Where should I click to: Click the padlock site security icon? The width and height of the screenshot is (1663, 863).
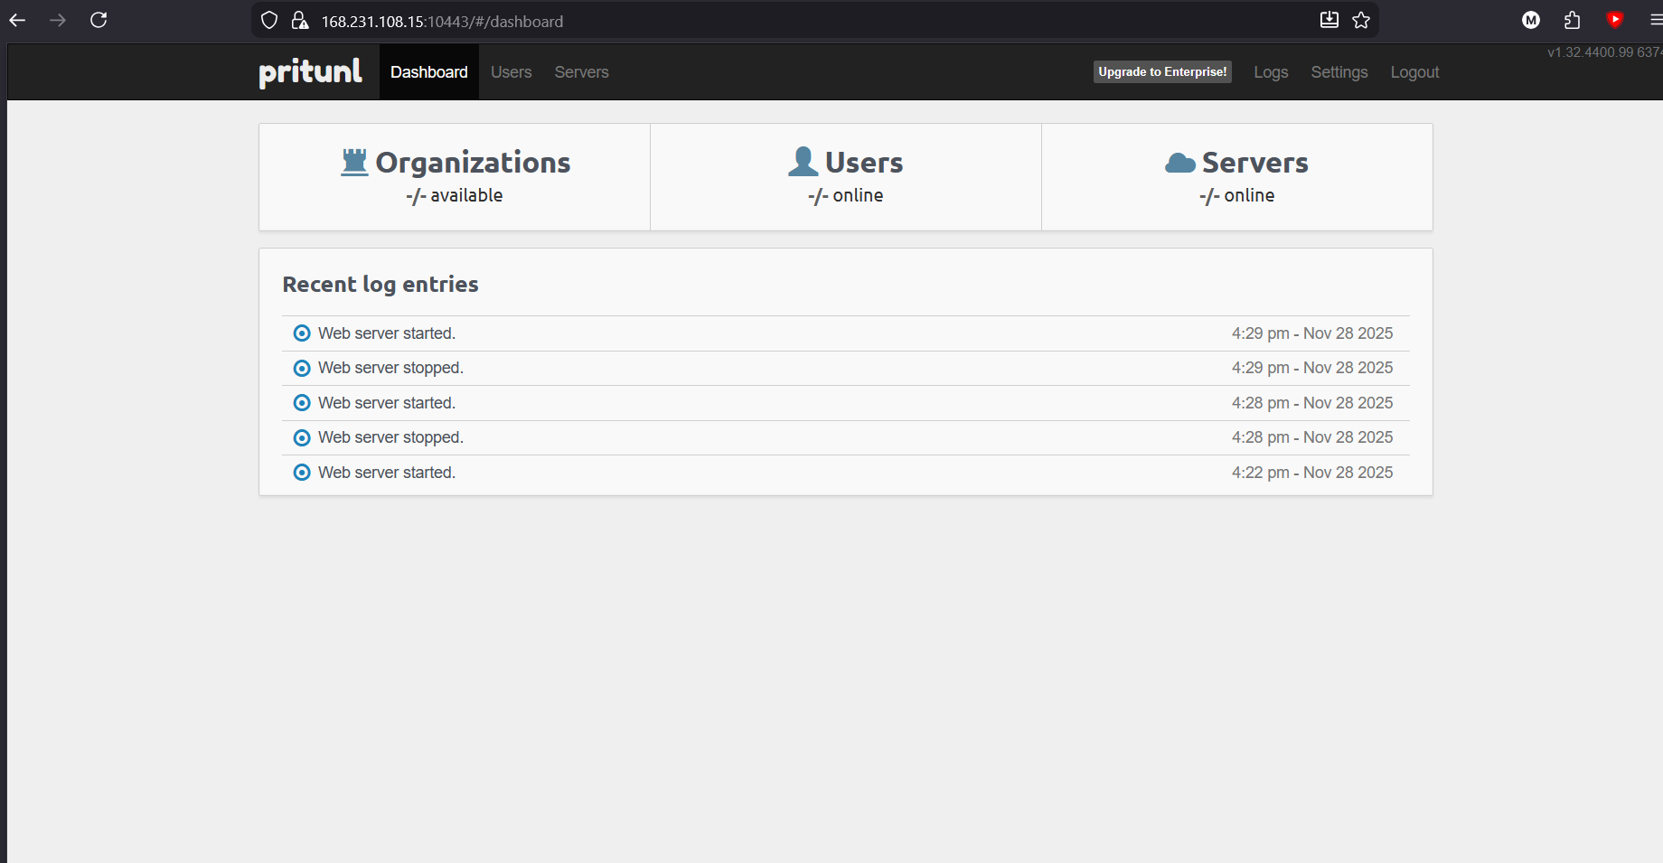coord(299,21)
